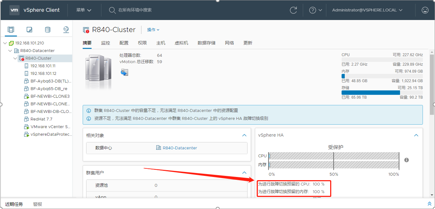Switch to the 监控 tab
The height and width of the screenshot is (209, 435).
pyautogui.click(x=106, y=43)
